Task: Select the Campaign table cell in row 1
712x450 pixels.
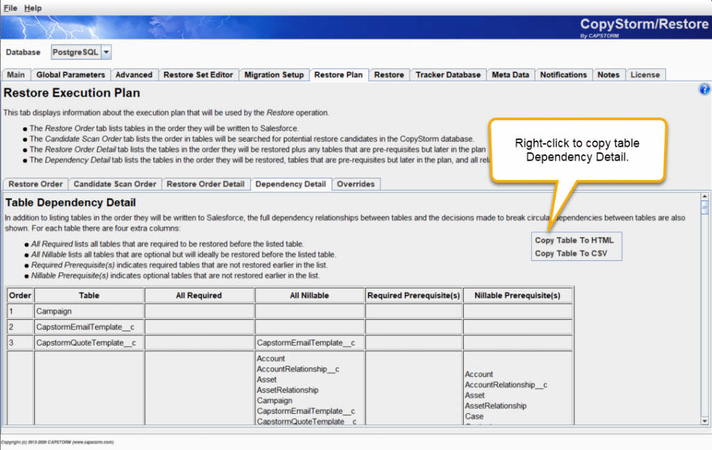Action: point(89,311)
